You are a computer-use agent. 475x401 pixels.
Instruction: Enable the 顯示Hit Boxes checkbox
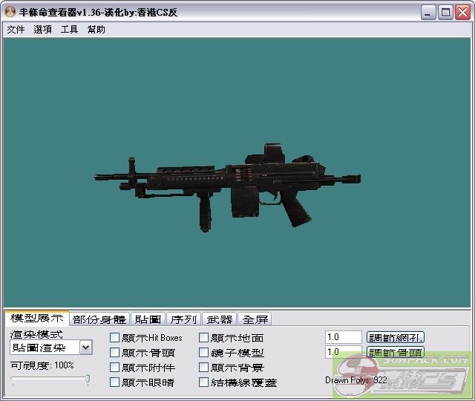(x=115, y=338)
